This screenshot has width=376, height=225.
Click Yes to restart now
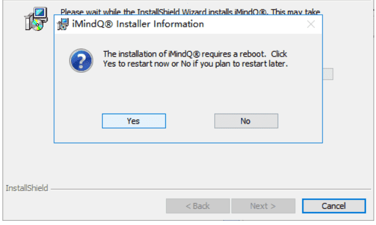pyautogui.click(x=134, y=121)
